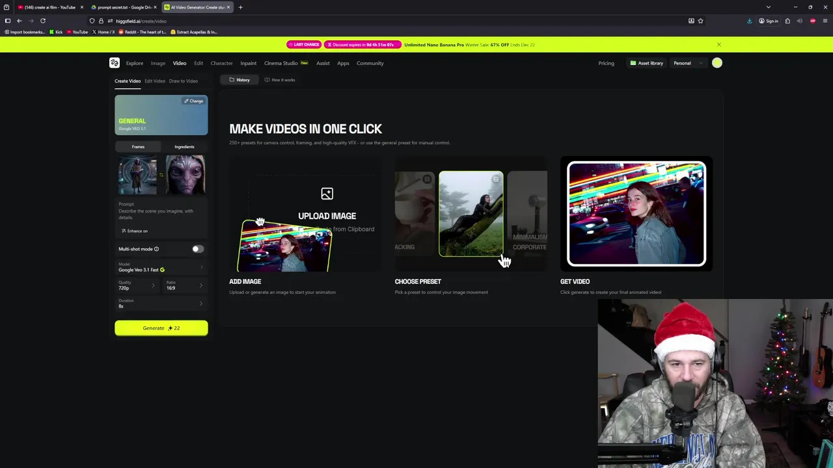
Task: Open the Assist page
Action: pyautogui.click(x=323, y=63)
